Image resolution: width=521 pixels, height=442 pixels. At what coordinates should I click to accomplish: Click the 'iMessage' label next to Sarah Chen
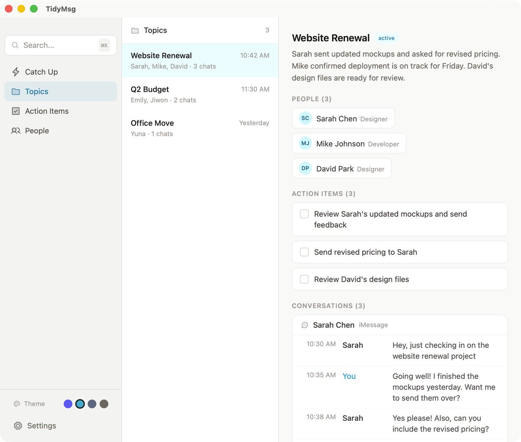(x=373, y=325)
